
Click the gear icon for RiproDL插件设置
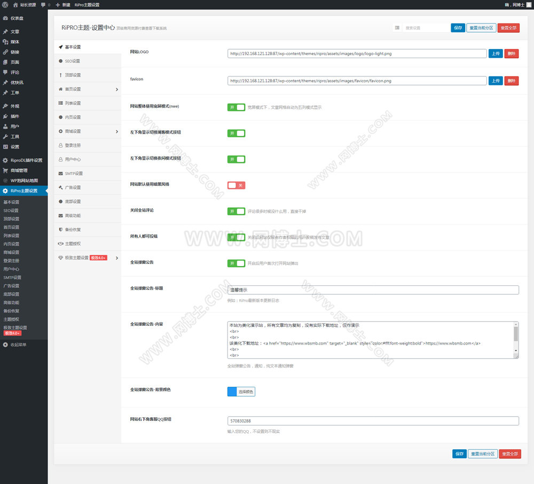coord(5,160)
